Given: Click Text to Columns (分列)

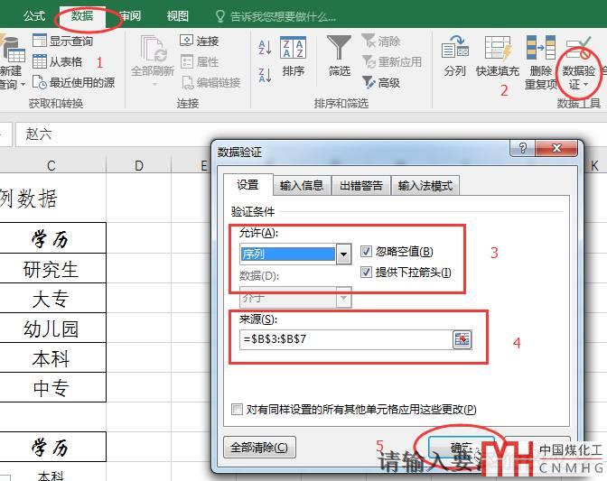Looking at the screenshot, I should click(x=455, y=57).
